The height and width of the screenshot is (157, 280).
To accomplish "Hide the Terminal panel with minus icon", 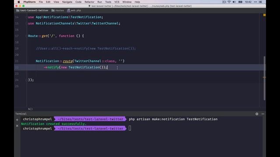I will [263, 114].
